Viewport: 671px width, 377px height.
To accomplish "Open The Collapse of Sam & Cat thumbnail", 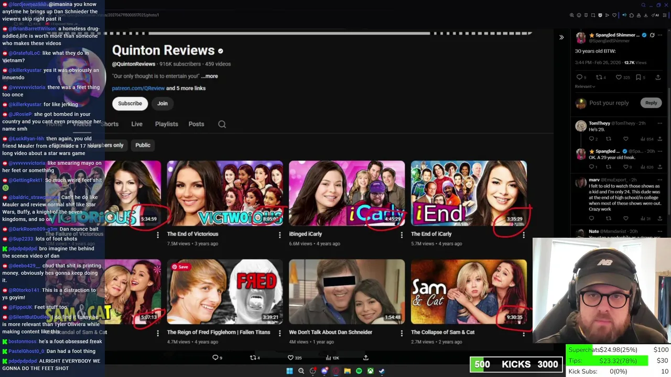I will 469,292.
